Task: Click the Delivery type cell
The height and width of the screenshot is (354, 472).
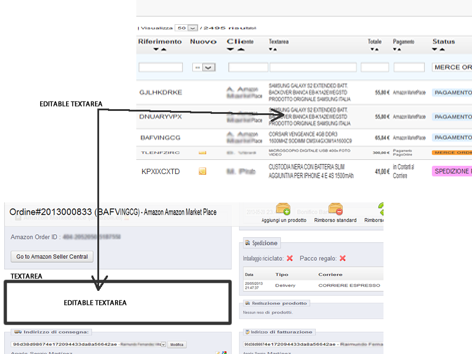Action: (285, 286)
